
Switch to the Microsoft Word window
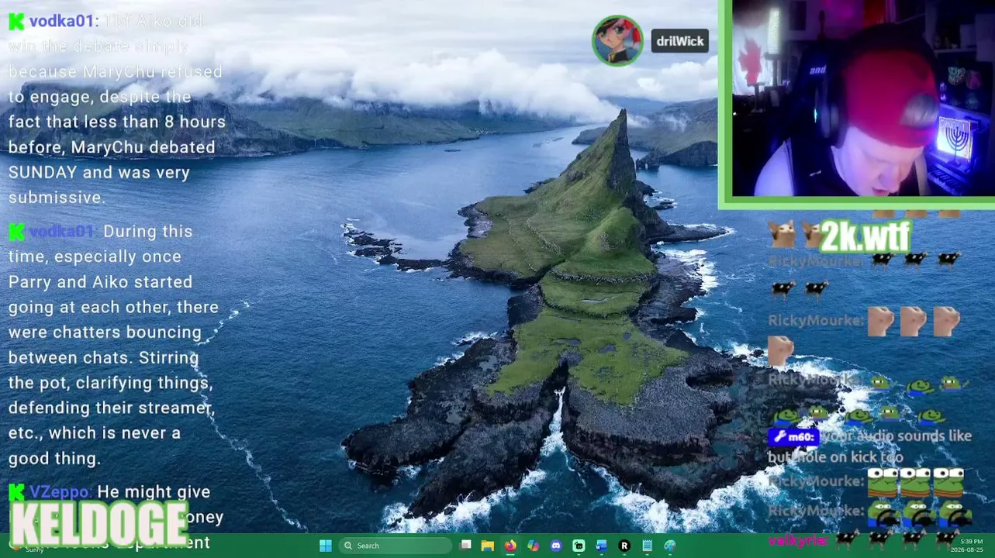pyautogui.click(x=601, y=546)
